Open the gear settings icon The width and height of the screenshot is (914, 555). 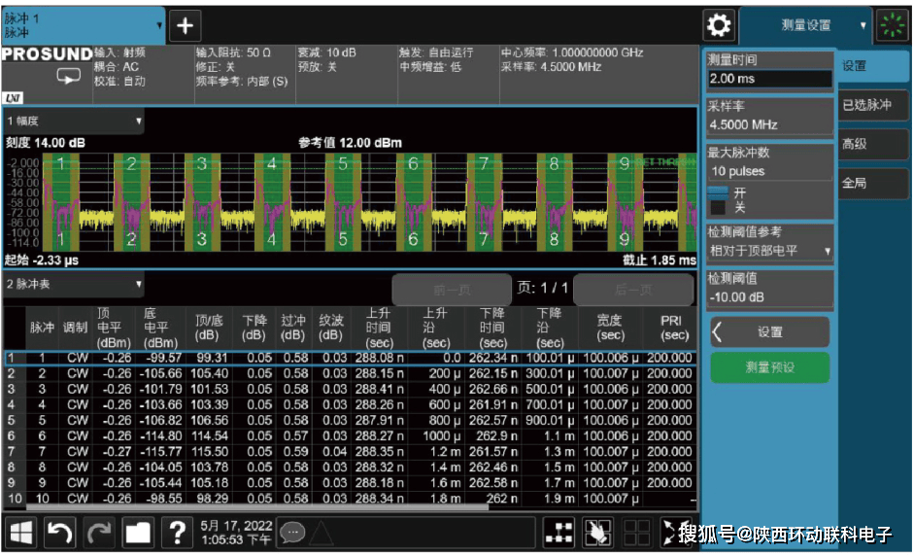point(718,25)
